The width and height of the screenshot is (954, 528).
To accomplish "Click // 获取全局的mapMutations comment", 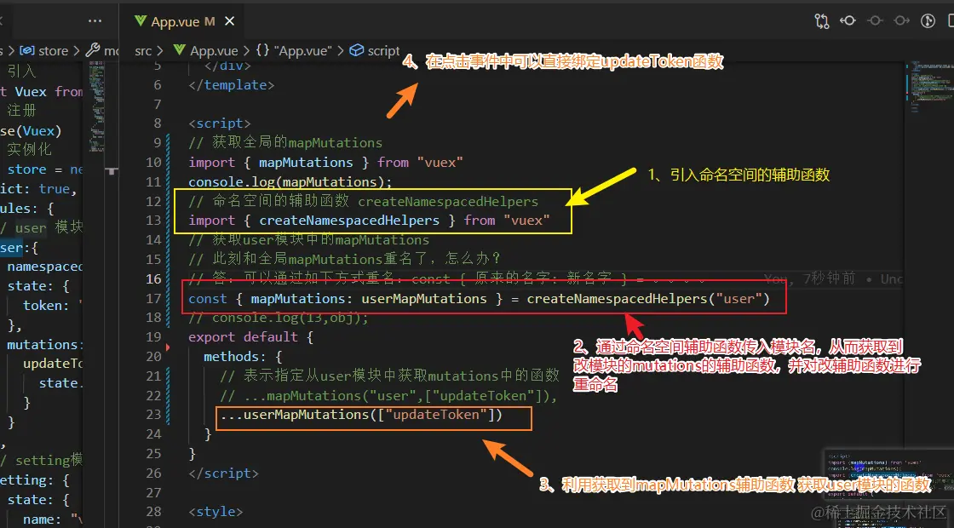I will [x=285, y=143].
